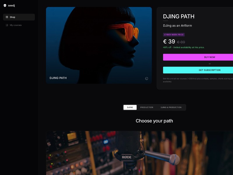This screenshot has width=233, height=175.
Task: Click the 48% off availability text
Action: point(184,47)
